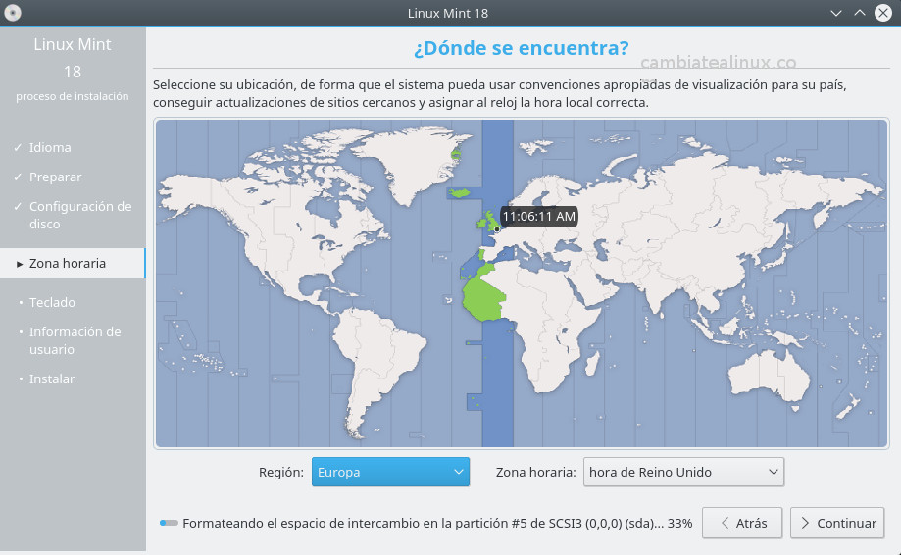Click the installer disc icon in title bar
This screenshot has height=555, width=901.
(x=12, y=13)
